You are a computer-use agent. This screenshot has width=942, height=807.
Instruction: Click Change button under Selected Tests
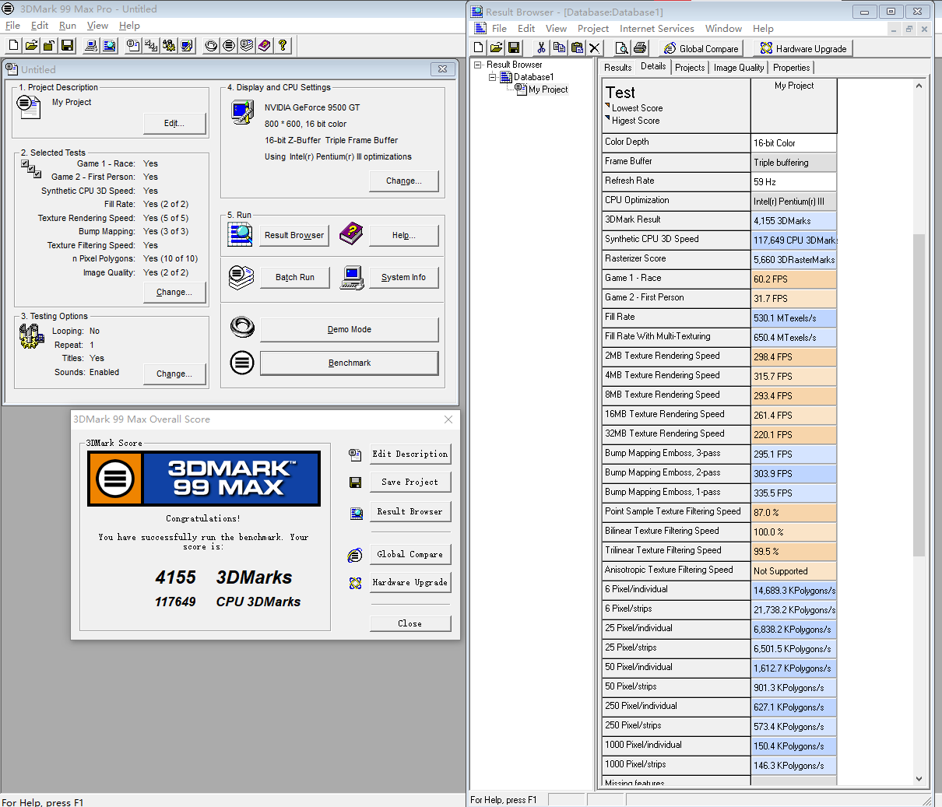174,293
